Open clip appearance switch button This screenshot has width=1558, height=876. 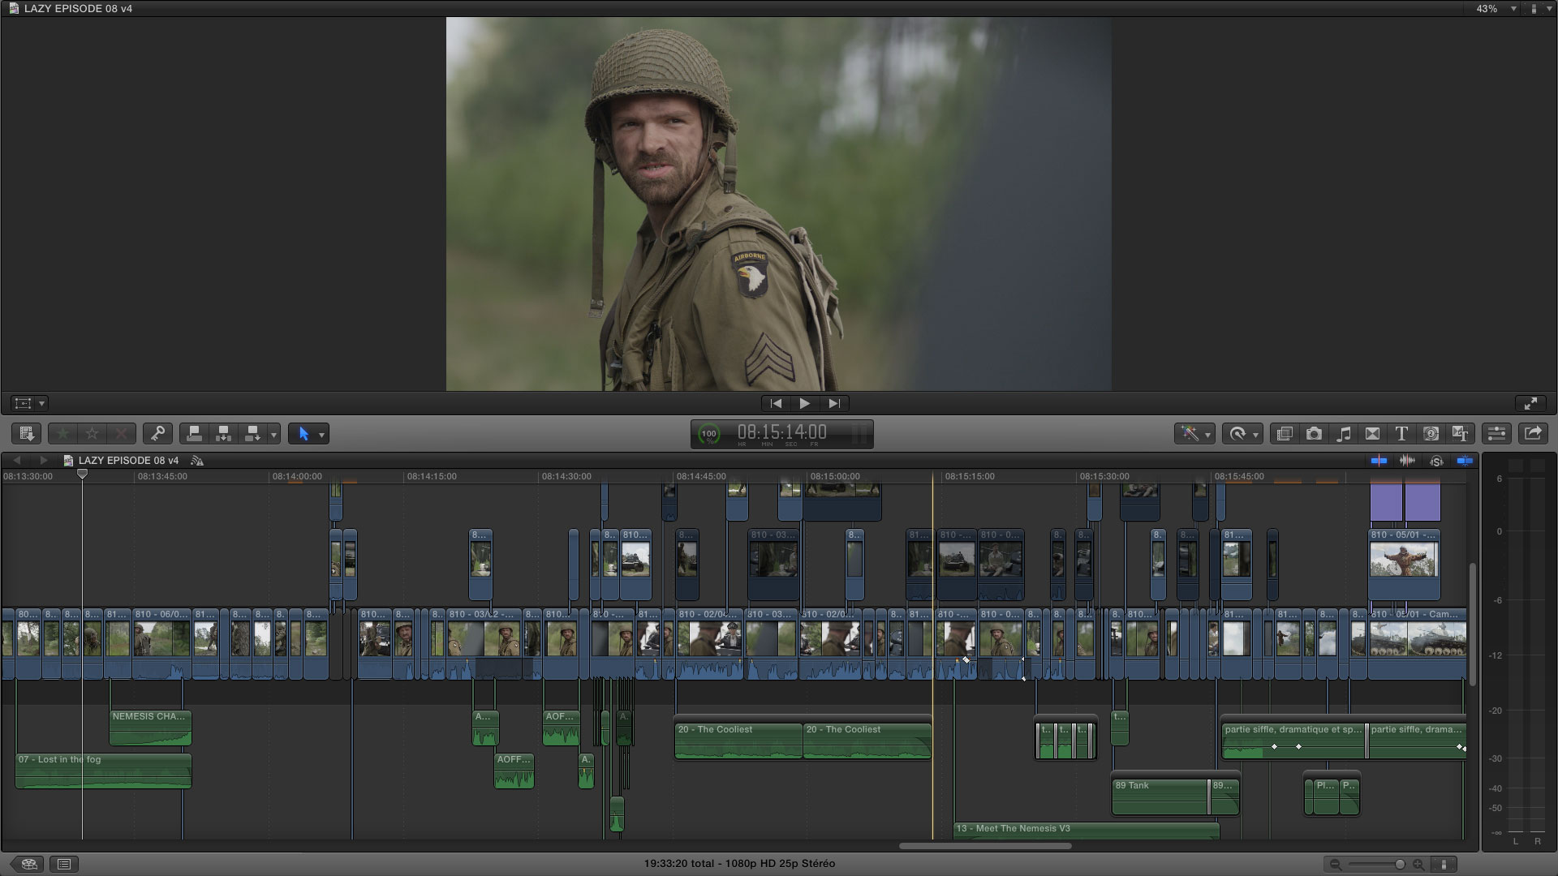(x=1444, y=865)
